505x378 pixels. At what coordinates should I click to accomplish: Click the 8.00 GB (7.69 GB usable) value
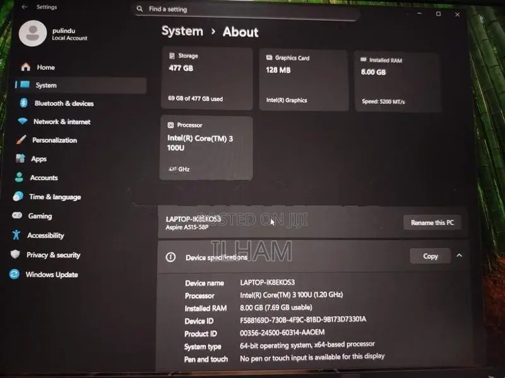276,307
